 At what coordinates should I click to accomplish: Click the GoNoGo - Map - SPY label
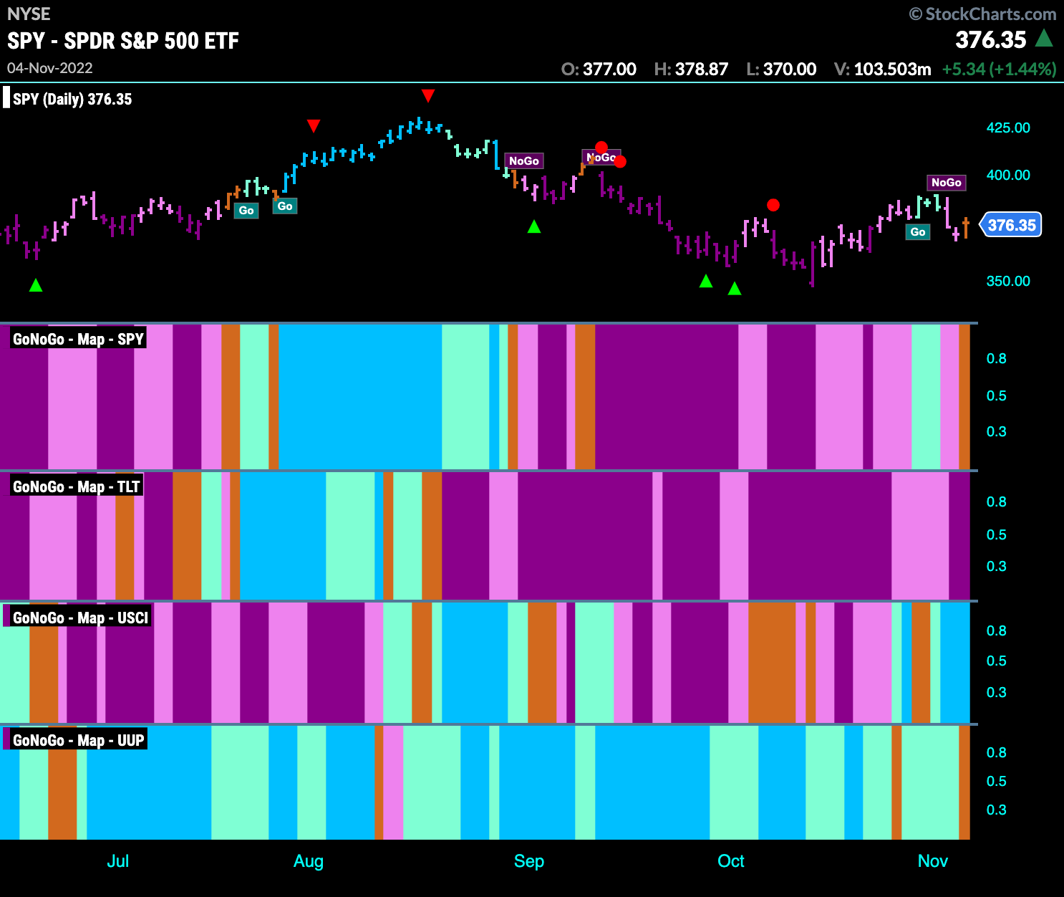tap(78, 339)
